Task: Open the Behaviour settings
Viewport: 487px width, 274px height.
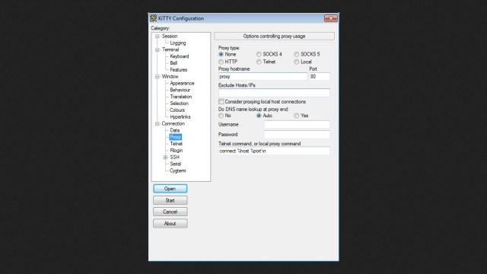Action: (180, 90)
